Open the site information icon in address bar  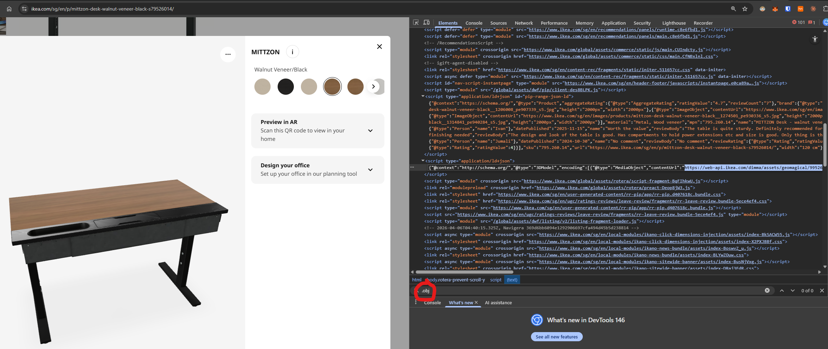24,9
